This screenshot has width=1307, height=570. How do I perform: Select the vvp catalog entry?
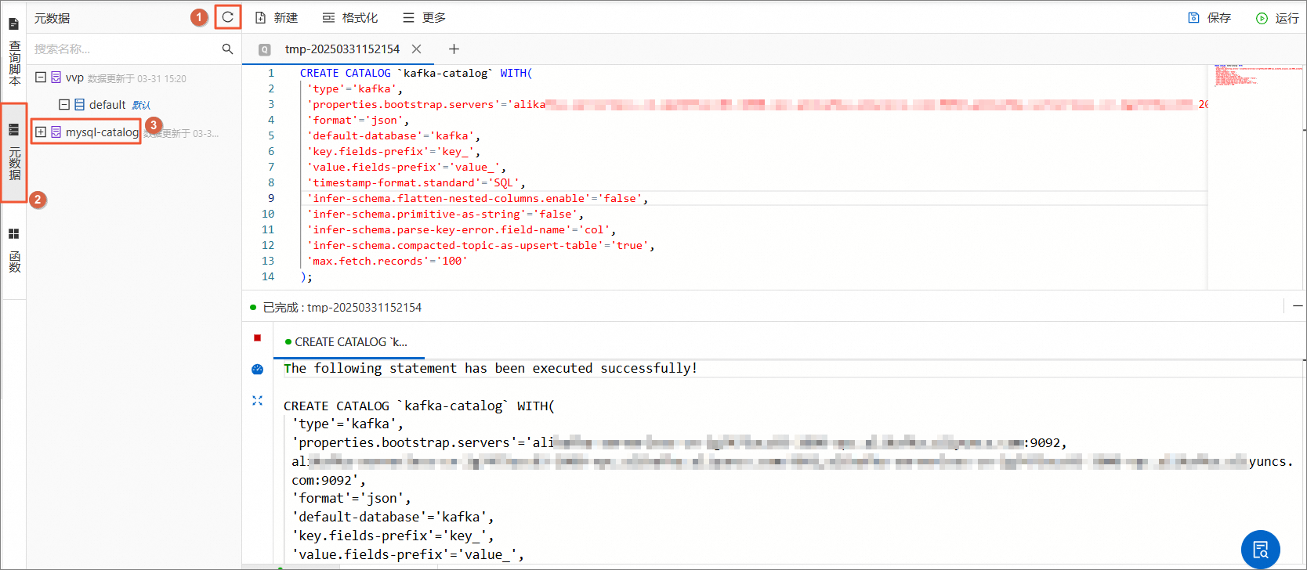pyautogui.click(x=74, y=78)
